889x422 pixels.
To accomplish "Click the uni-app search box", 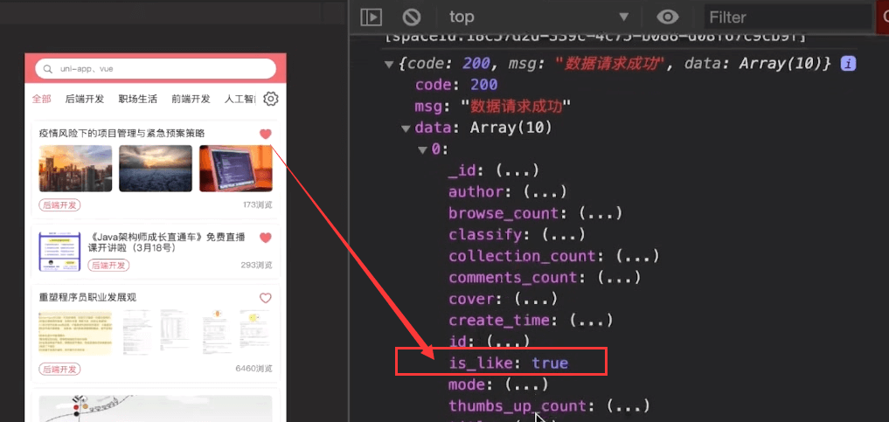I will click(156, 69).
